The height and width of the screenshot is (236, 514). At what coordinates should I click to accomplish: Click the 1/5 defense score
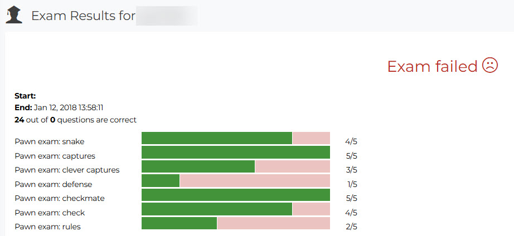coord(351,184)
